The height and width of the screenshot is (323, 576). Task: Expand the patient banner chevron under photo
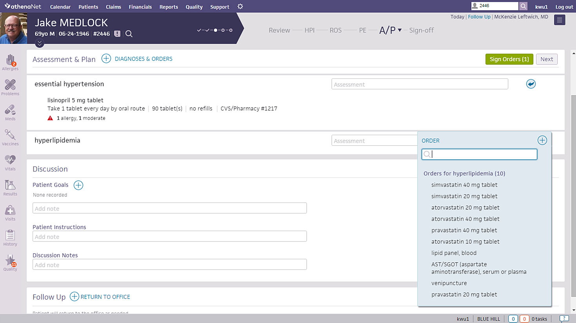click(40, 44)
